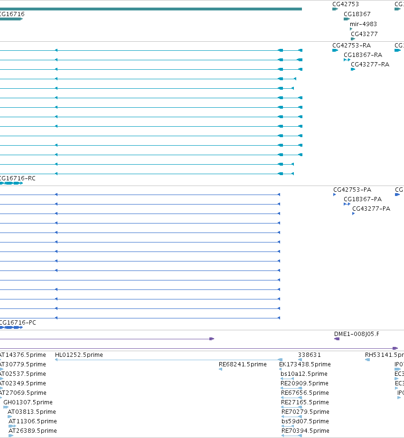404x438 pixels.
Task: Click the mir-4983 gene label
Action: pos(363,24)
